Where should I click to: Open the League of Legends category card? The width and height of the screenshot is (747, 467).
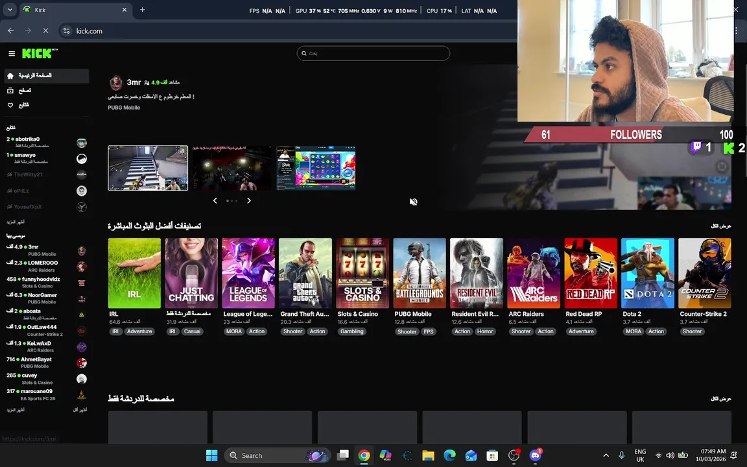click(x=248, y=273)
